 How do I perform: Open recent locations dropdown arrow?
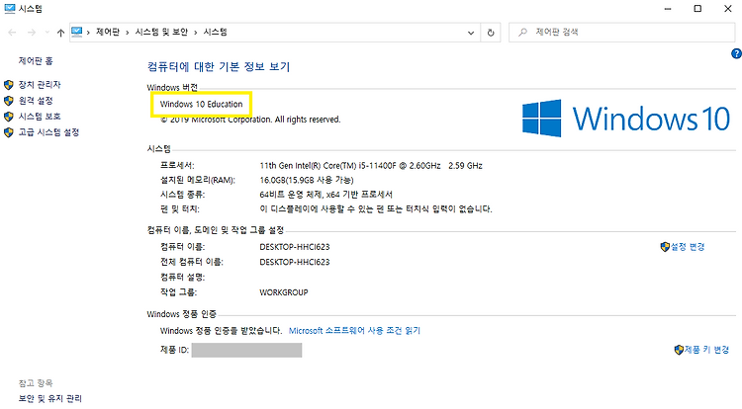click(x=46, y=33)
